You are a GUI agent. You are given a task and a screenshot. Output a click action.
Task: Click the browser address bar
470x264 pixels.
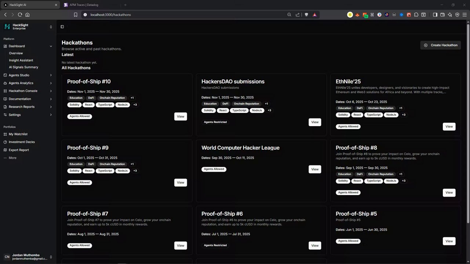point(184,15)
